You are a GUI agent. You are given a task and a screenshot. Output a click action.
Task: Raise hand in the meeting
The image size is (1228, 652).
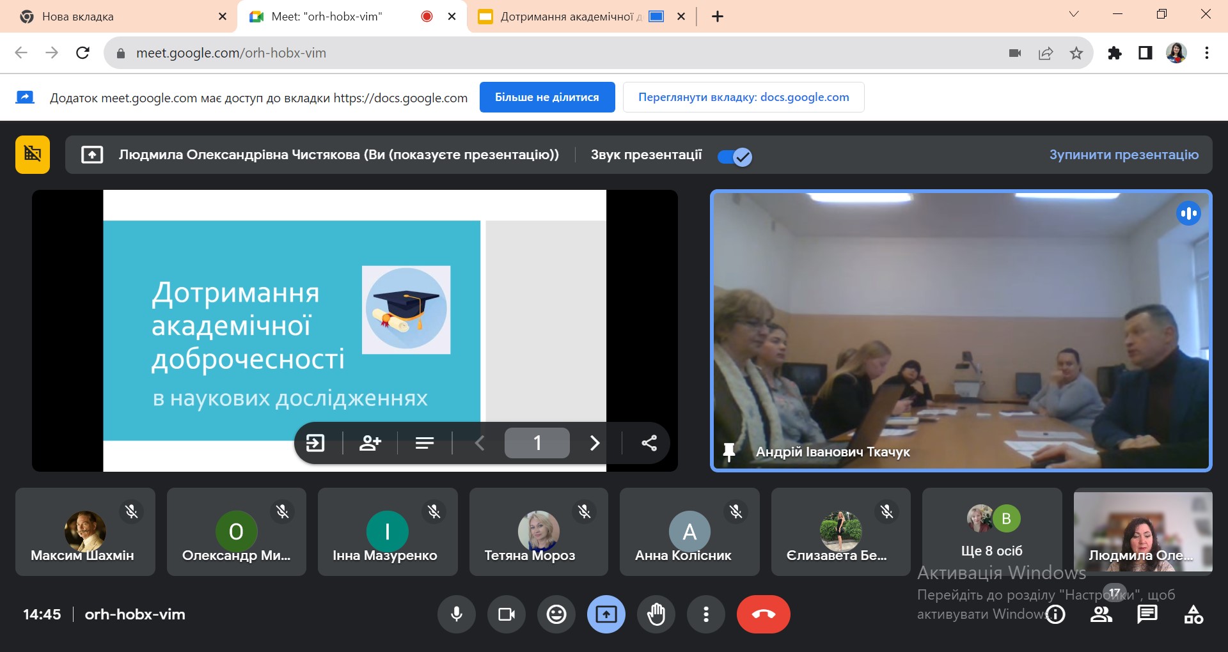pyautogui.click(x=656, y=614)
